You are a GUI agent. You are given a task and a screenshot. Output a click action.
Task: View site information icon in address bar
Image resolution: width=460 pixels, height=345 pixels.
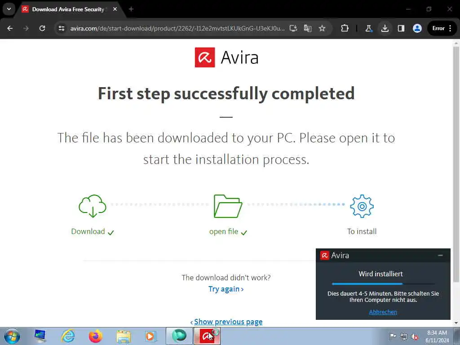pyautogui.click(x=62, y=28)
